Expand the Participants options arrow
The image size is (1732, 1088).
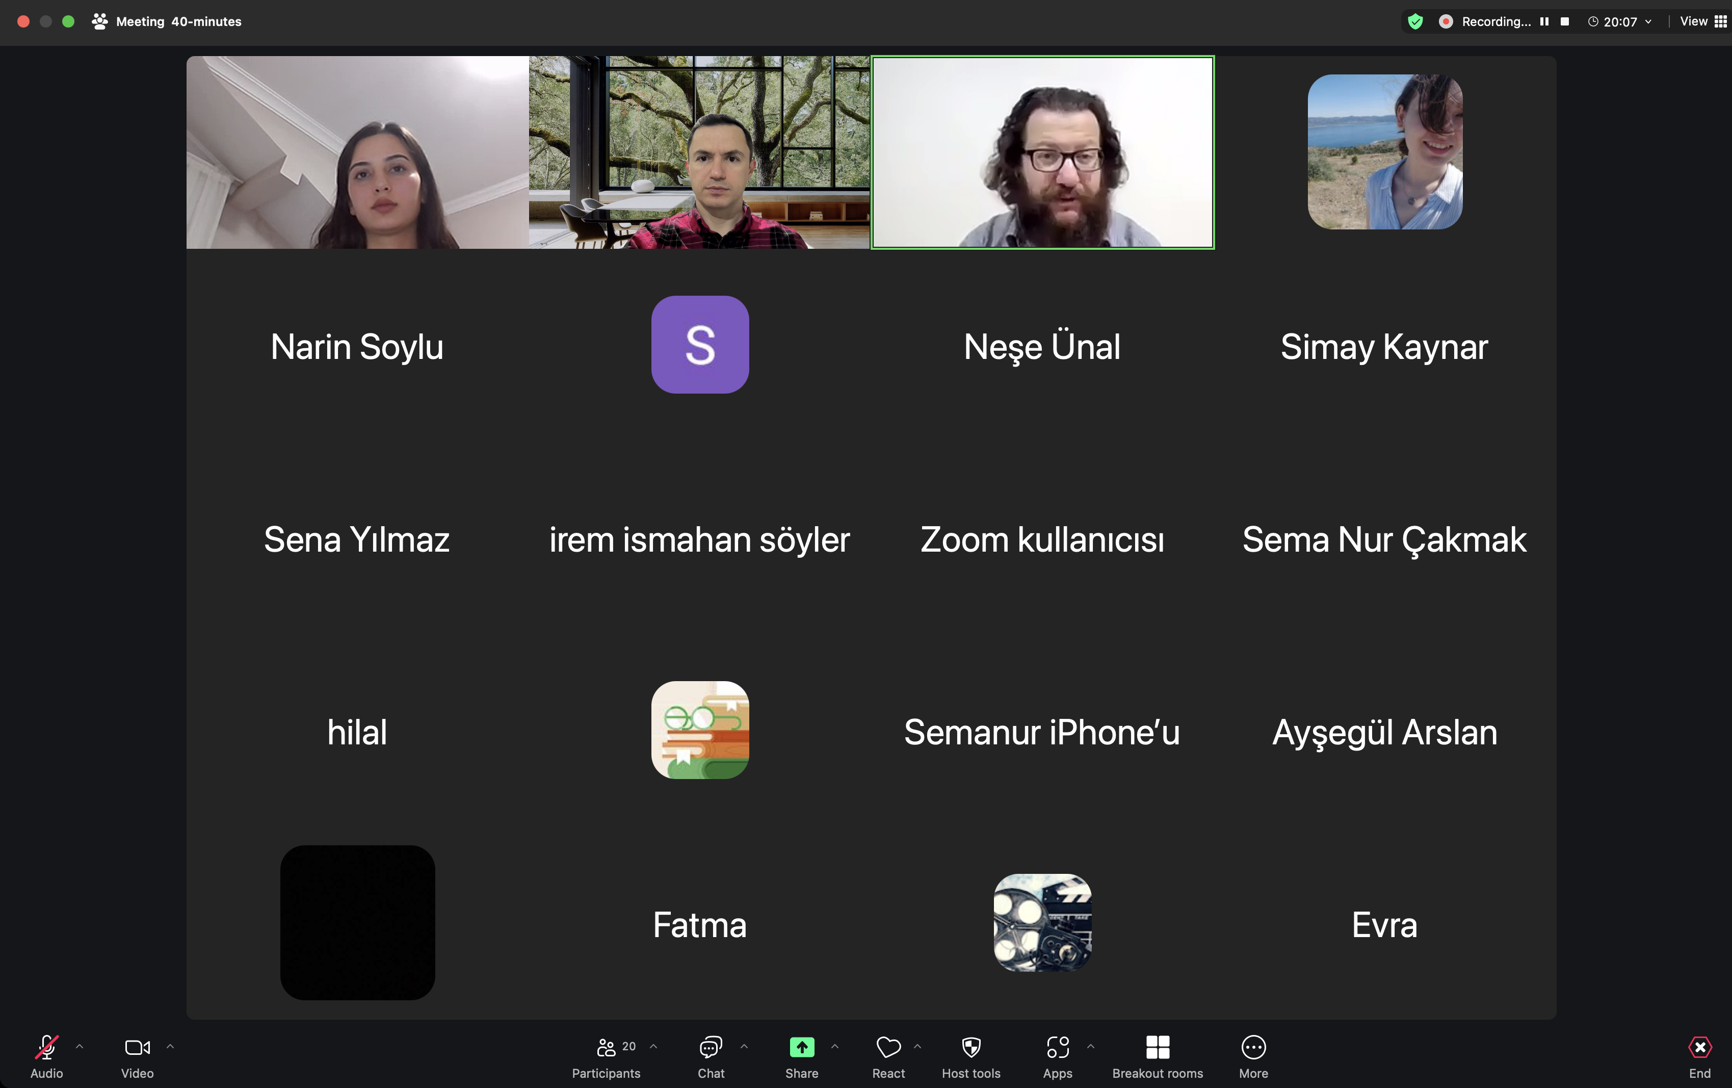[x=654, y=1046]
